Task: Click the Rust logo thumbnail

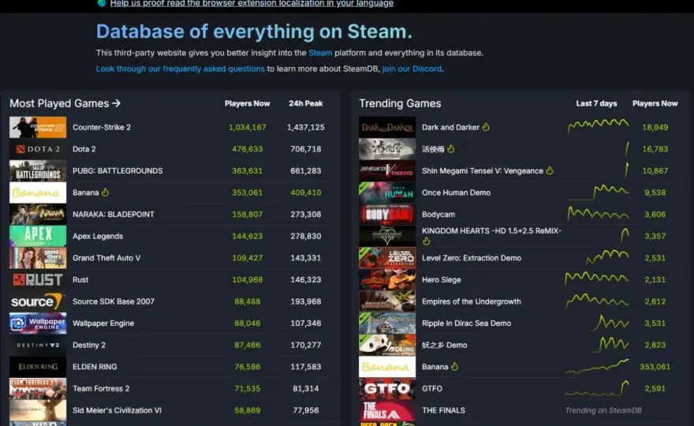Action: (x=38, y=279)
